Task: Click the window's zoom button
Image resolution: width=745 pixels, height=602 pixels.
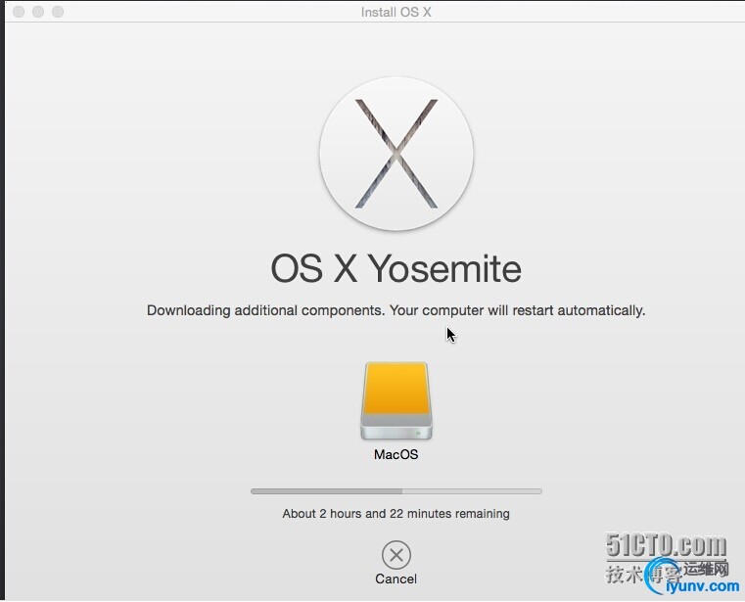Action: pos(58,12)
